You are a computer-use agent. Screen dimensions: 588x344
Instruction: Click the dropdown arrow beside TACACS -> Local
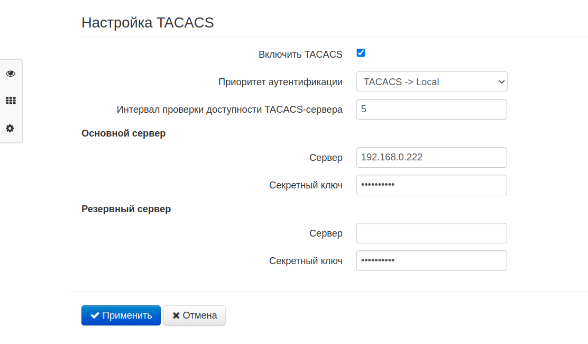pos(501,82)
